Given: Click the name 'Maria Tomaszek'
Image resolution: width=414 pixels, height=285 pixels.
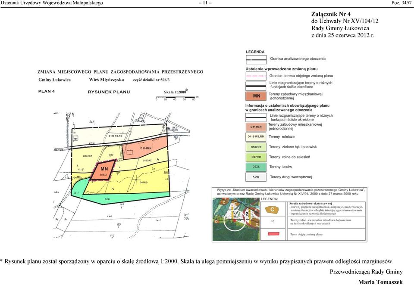Looking at the screenshot, I should [380, 282].
